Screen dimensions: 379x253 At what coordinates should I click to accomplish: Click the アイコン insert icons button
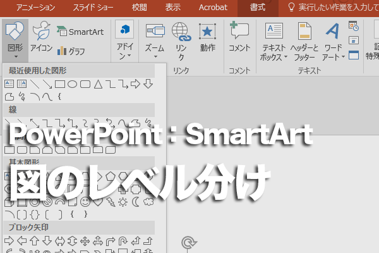point(41,36)
